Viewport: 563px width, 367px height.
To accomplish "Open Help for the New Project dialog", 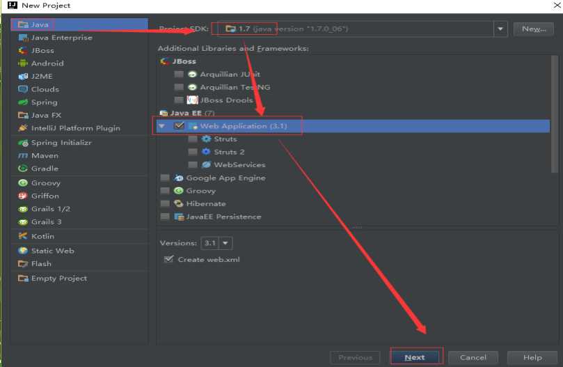I will coord(532,357).
